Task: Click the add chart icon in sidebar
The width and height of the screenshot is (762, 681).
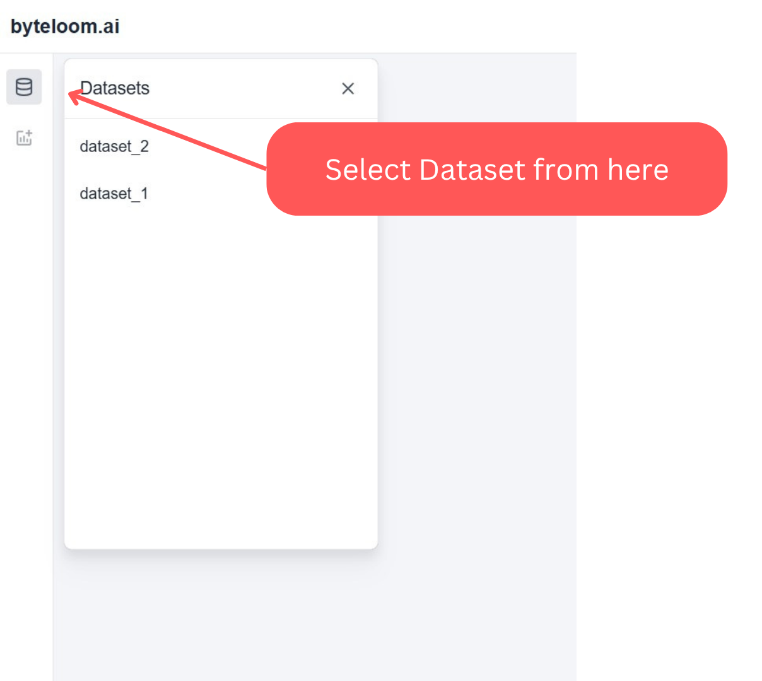Action: click(x=24, y=137)
